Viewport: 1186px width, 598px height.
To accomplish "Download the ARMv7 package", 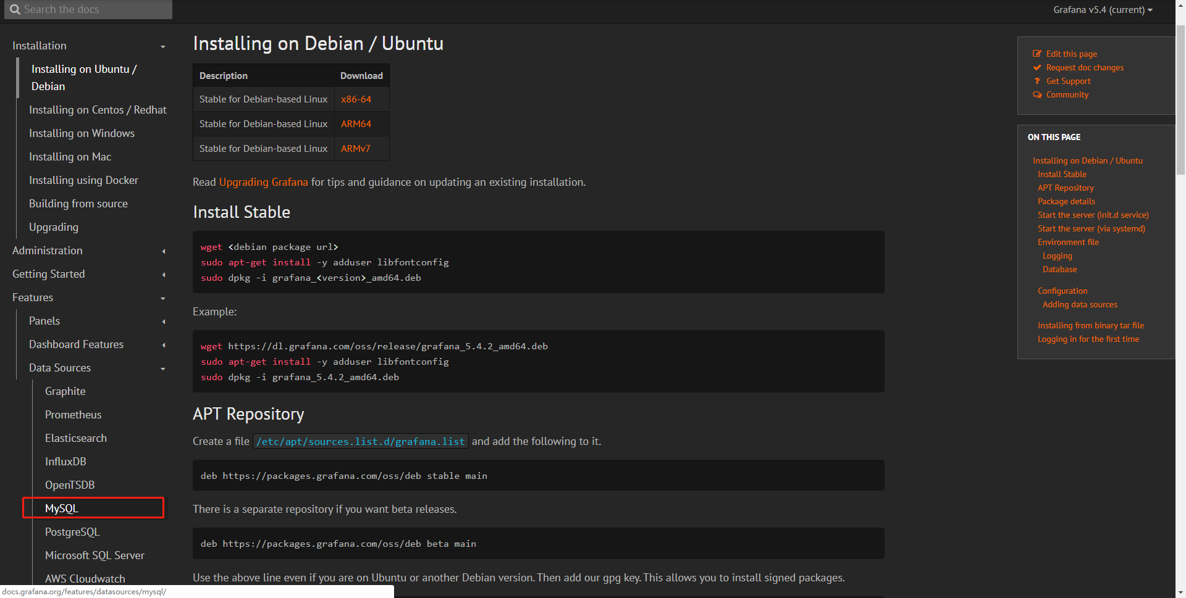I will click(x=356, y=149).
